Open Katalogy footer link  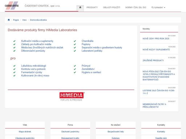coord(116,138)
